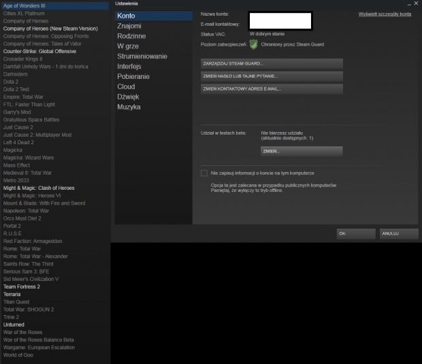Open the Wyświetl szczegóły konta link
Image resolution: width=422 pixels, height=364 pixels.
[385, 14]
